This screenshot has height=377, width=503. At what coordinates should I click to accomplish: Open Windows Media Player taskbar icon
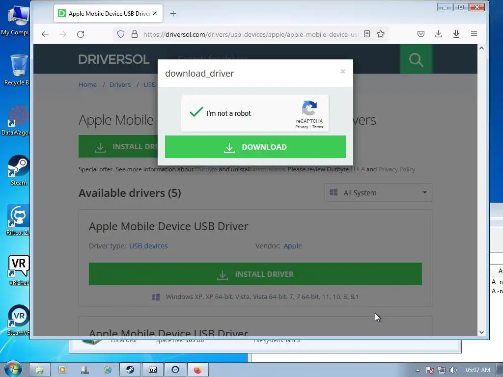(62, 370)
